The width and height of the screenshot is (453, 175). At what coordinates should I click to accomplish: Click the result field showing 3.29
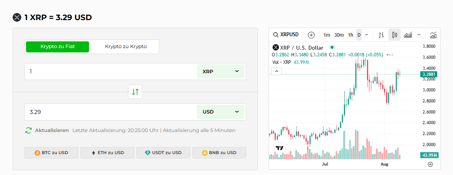pos(111,112)
